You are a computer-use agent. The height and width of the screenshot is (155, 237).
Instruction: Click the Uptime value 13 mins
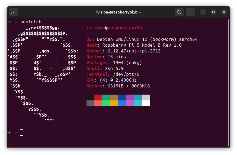[117, 57]
